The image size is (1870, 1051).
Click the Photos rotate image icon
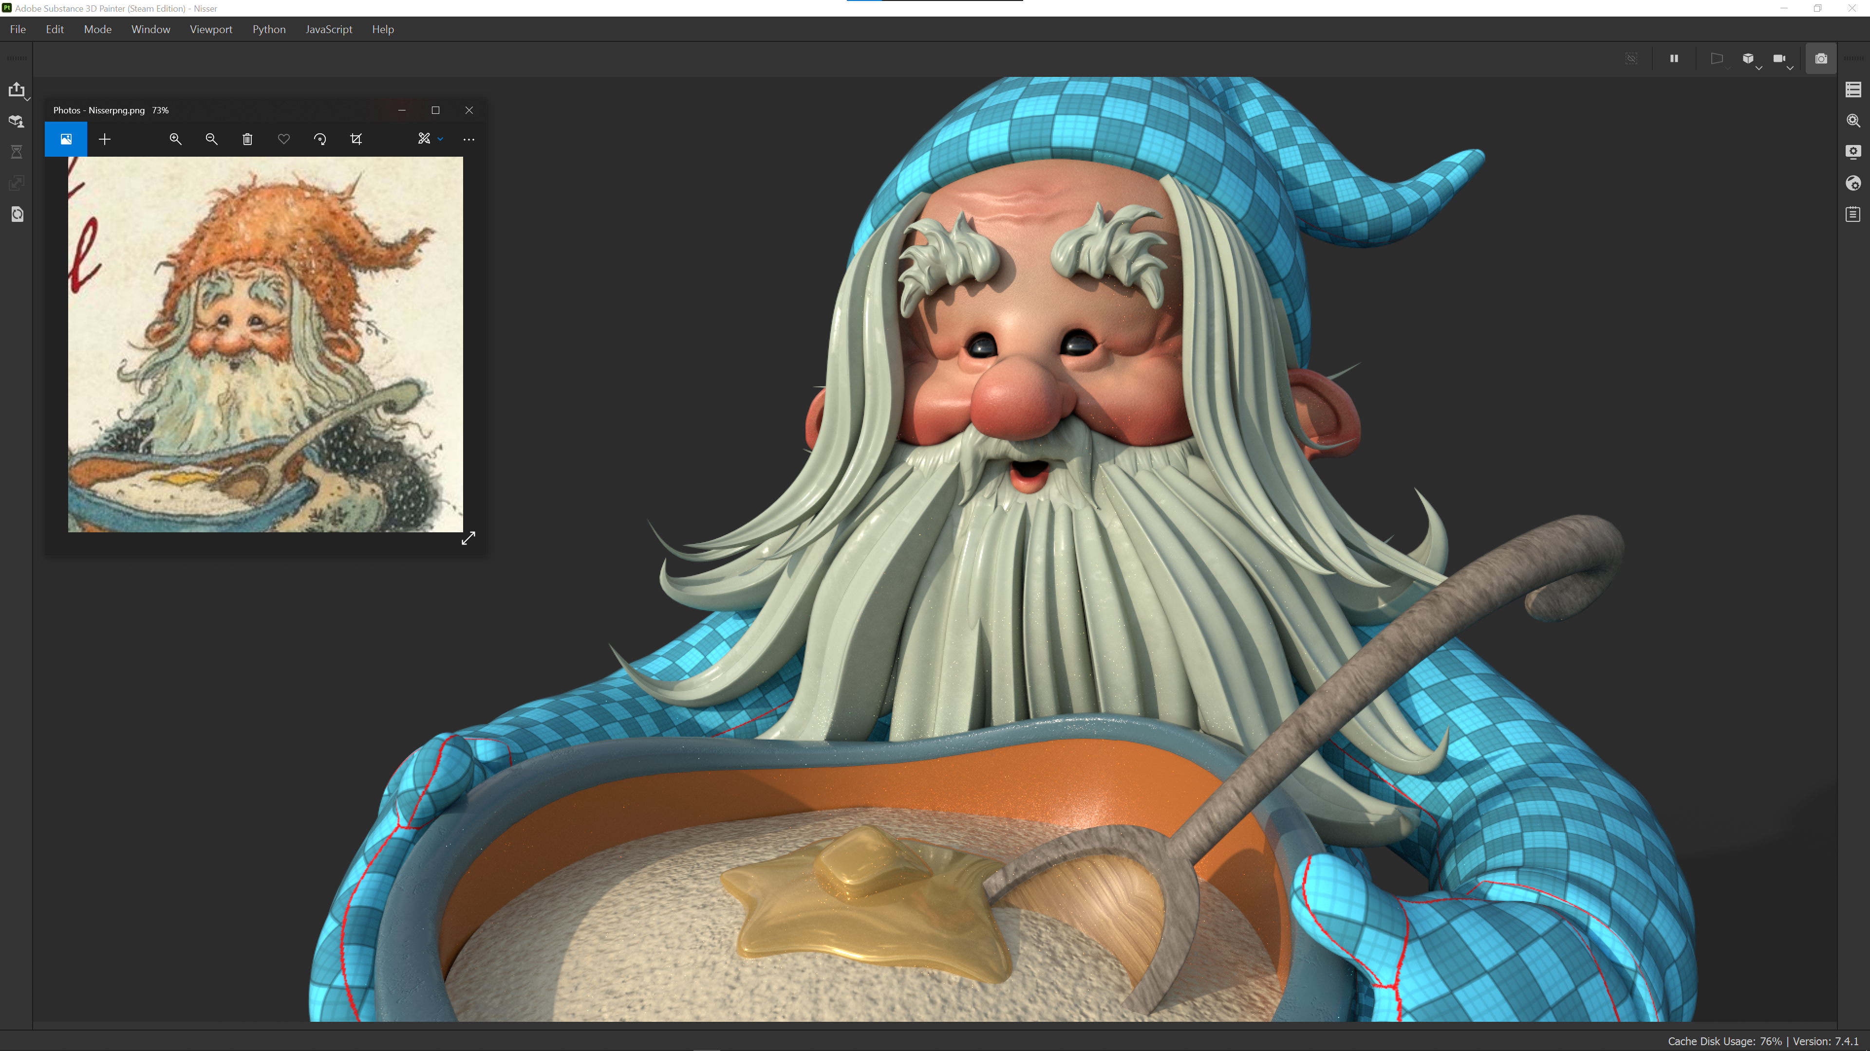(x=320, y=139)
